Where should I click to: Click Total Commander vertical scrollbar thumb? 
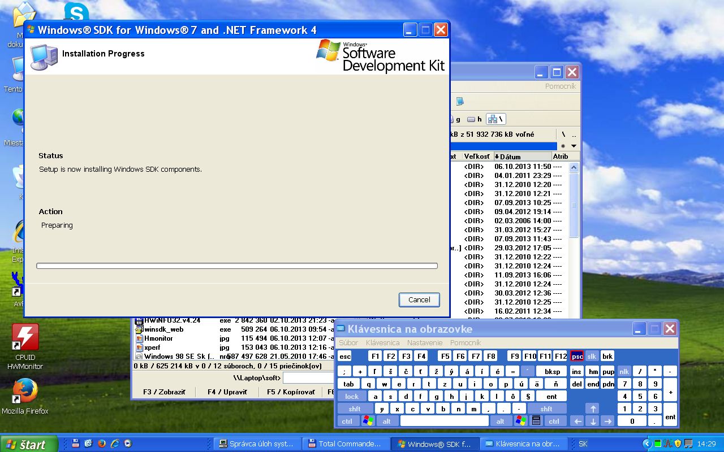point(574,206)
